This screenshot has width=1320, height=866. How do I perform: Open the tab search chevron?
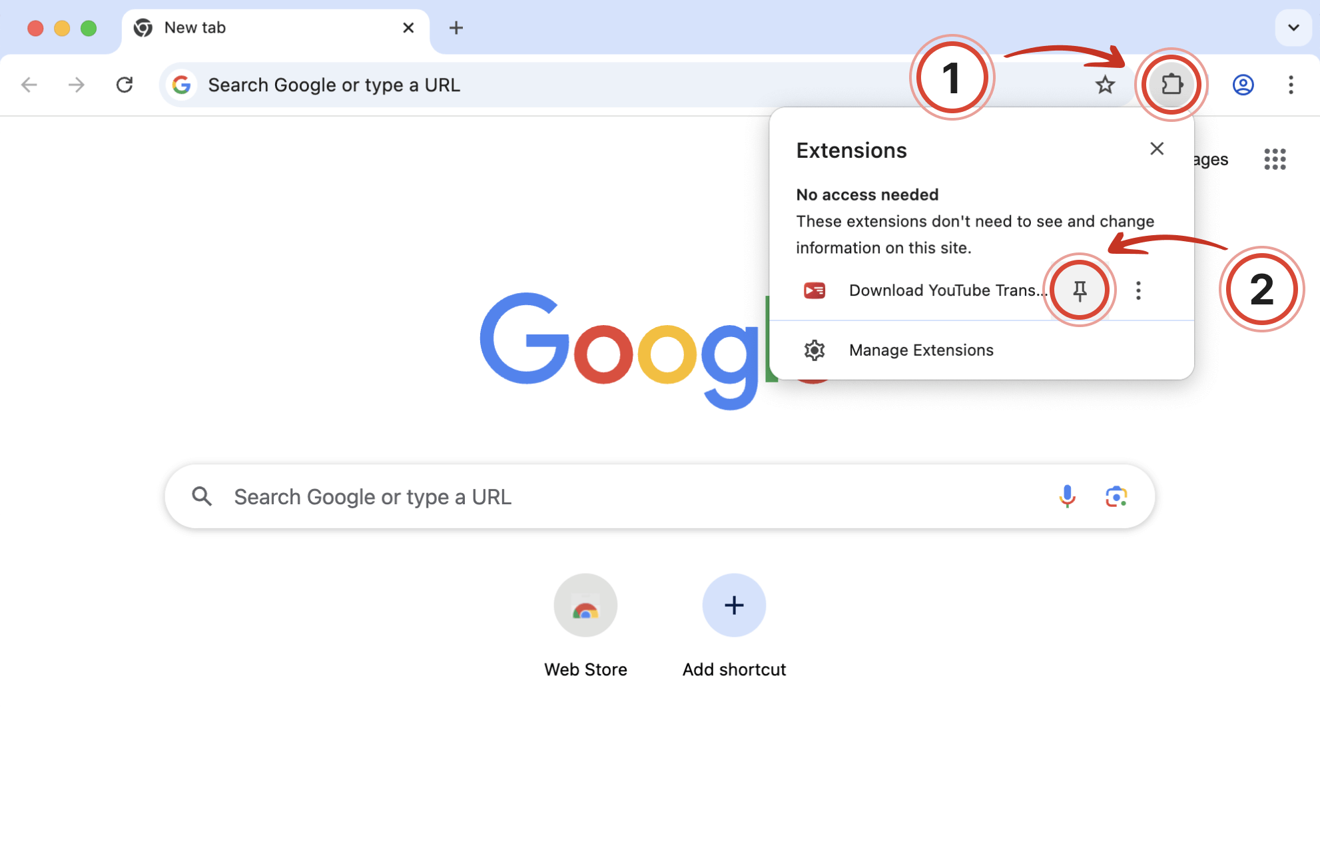tap(1293, 28)
